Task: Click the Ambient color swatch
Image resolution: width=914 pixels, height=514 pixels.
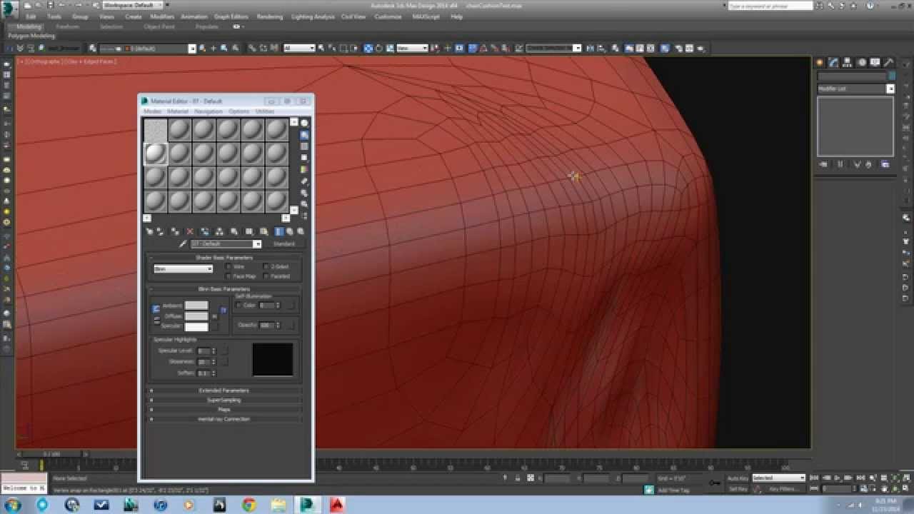Action: click(196, 306)
